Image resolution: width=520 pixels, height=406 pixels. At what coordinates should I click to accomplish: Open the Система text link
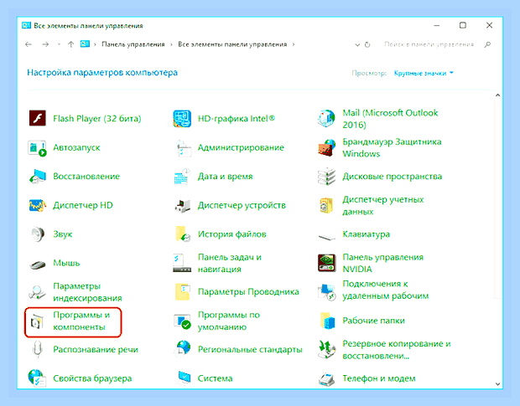pyautogui.click(x=215, y=378)
